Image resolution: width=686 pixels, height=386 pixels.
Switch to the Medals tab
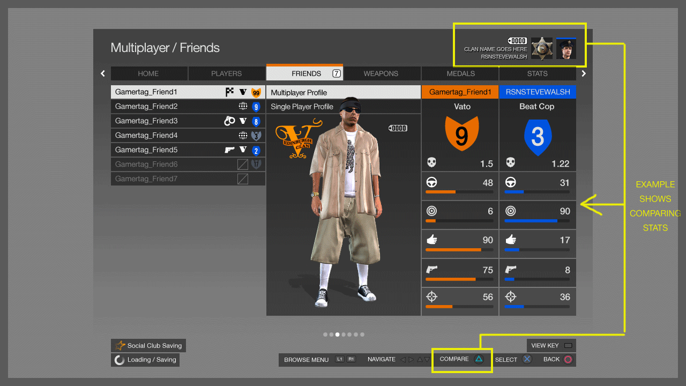pyautogui.click(x=460, y=73)
